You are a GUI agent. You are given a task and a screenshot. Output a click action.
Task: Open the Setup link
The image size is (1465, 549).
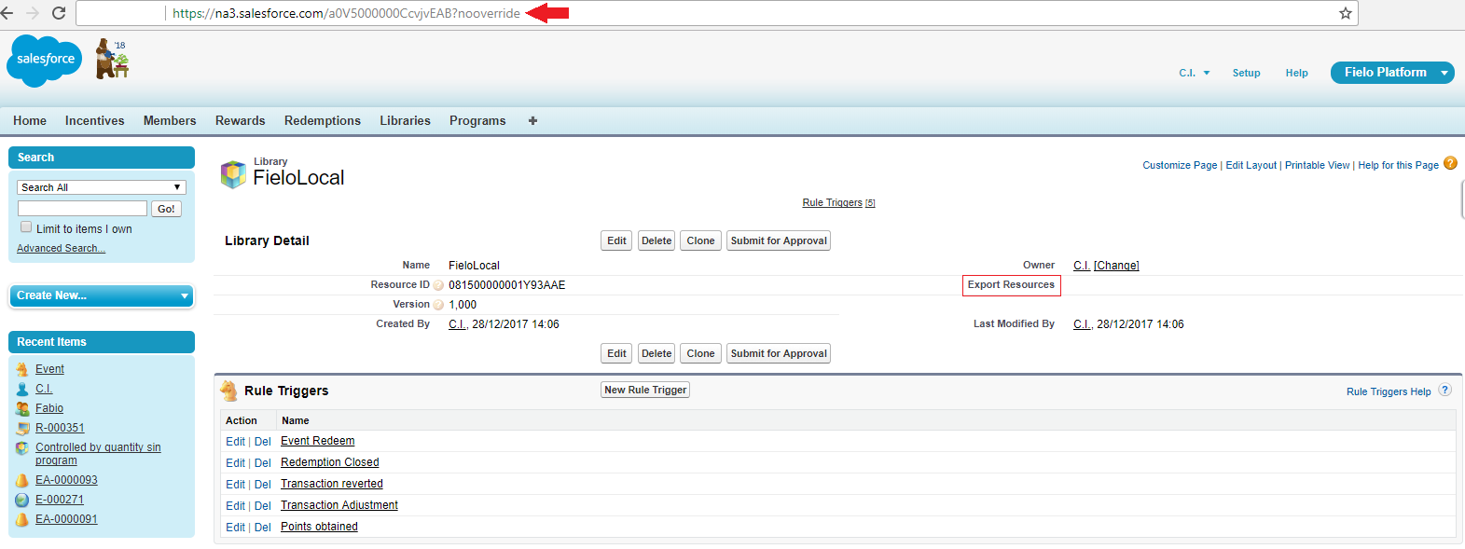coord(1246,73)
